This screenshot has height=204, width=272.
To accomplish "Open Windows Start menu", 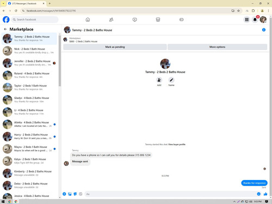I will [3, 201].
